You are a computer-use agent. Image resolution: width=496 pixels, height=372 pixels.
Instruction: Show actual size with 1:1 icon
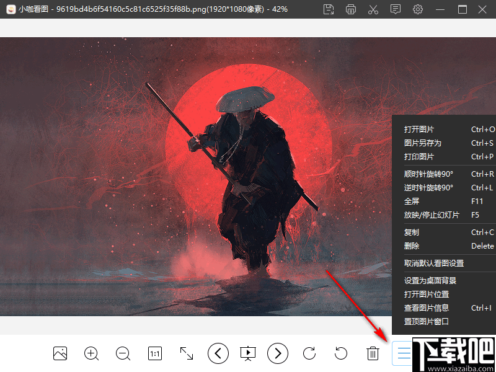(155, 353)
